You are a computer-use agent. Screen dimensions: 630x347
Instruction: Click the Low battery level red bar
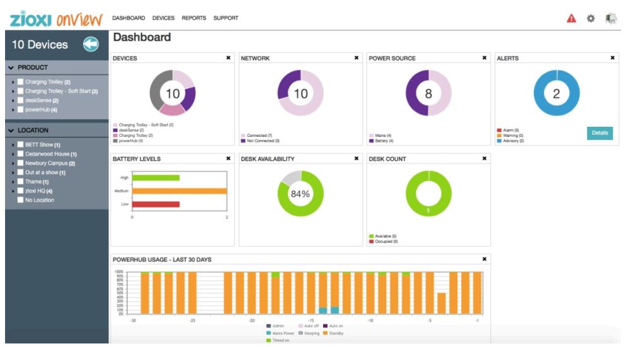(x=156, y=204)
